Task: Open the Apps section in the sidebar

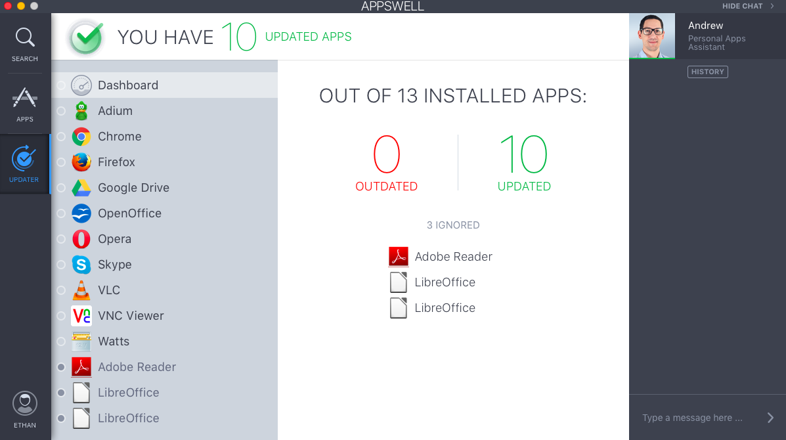Action: [24, 104]
